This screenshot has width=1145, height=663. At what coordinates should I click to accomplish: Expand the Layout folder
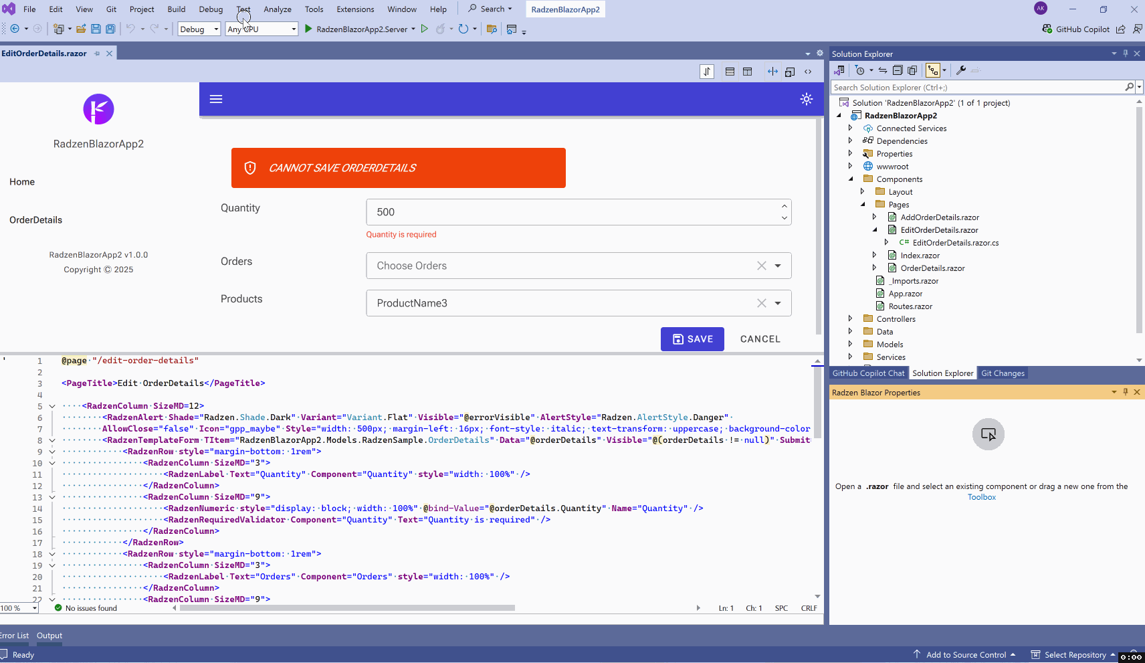[x=863, y=191]
